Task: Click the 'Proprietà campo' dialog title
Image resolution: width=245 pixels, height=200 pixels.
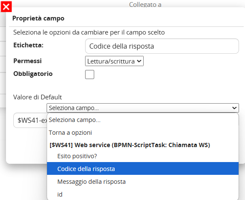Action: click(x=38, y=18)
